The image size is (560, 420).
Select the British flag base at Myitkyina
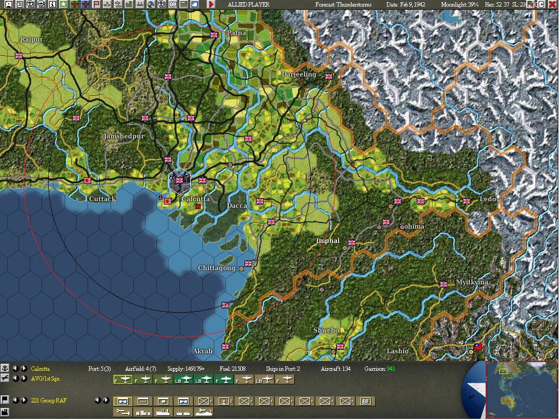tap(444, 284)
